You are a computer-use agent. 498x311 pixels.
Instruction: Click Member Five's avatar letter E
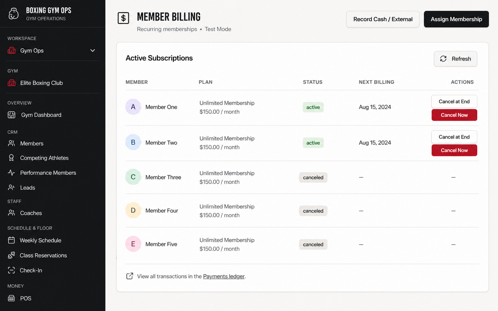(133, 244)
